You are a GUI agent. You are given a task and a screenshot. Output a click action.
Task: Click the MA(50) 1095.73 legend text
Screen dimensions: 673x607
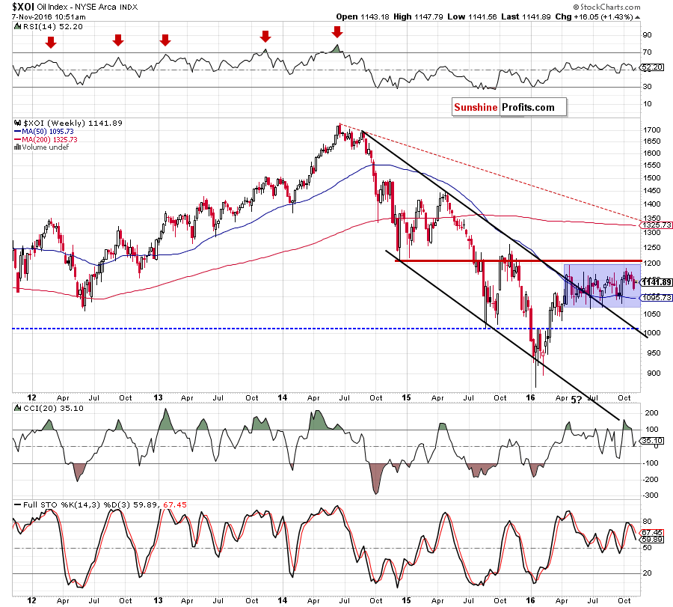48,132
